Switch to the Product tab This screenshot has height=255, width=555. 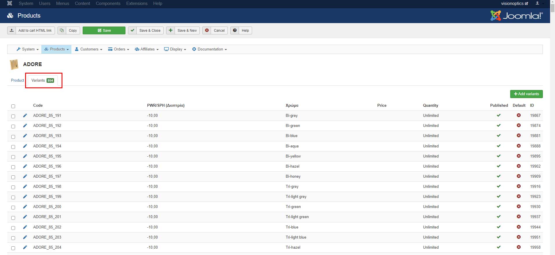[17, 80]
